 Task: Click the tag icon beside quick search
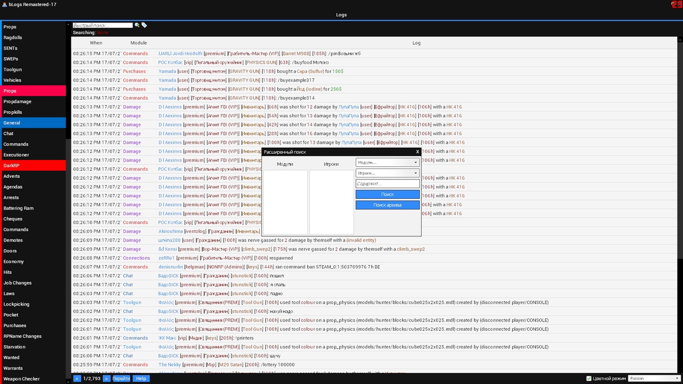pos(144,25)
